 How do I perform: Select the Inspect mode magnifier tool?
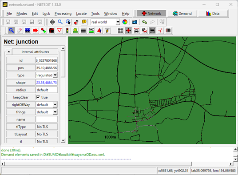coord(12,31)
